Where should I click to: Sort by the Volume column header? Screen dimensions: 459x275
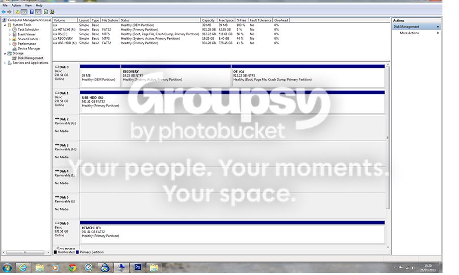point(65,20)
